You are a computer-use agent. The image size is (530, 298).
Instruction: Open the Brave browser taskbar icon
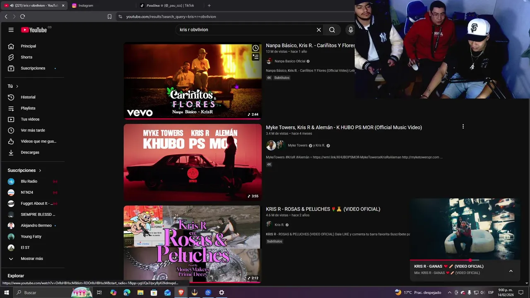tap(181, 293)
